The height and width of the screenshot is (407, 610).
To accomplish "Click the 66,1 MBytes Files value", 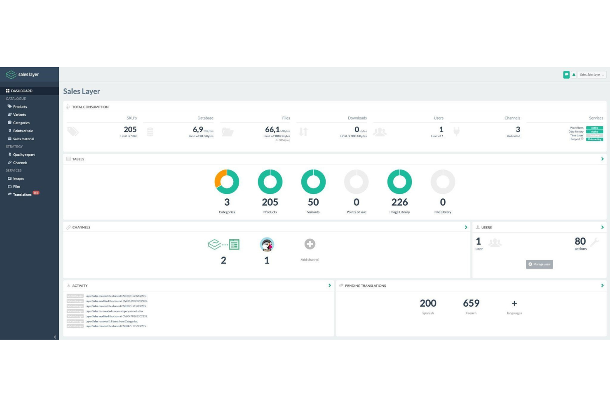I will pos(277,129).
